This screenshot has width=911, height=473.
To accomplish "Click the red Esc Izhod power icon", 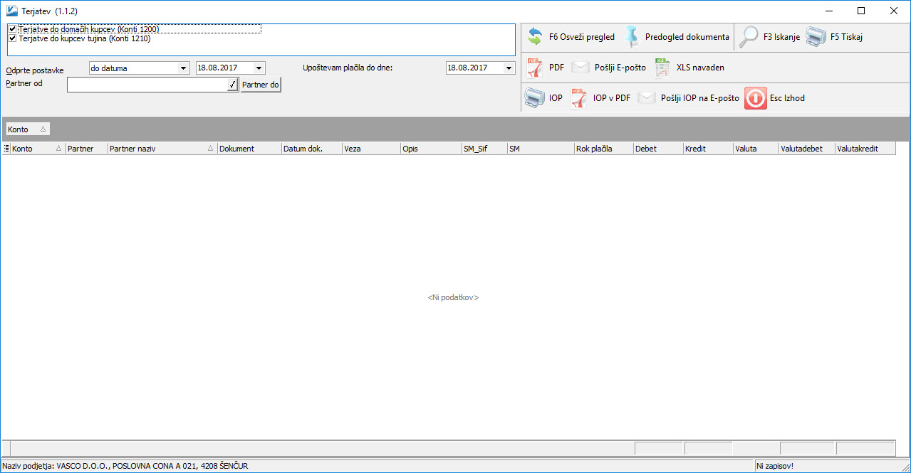I will (756, 98).
